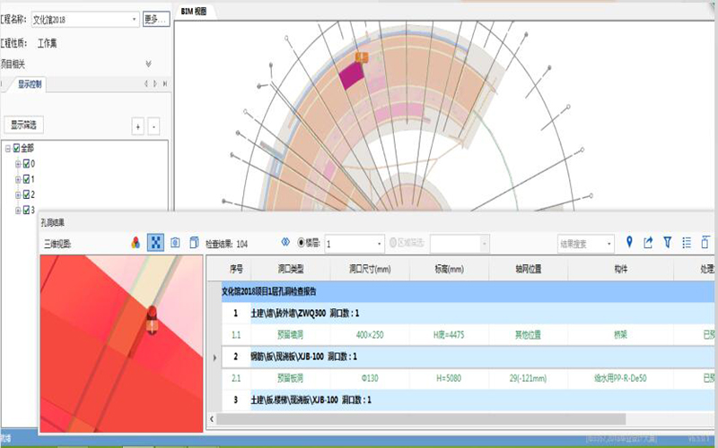The image size is (718, 448).
Task: Select the 文化馆2018项目1层孔洞检查报告 row
Action: (468, 292)
